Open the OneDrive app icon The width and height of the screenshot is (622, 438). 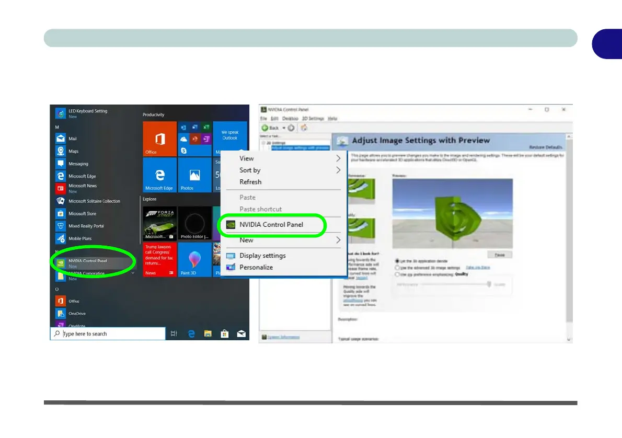(60, 314)
